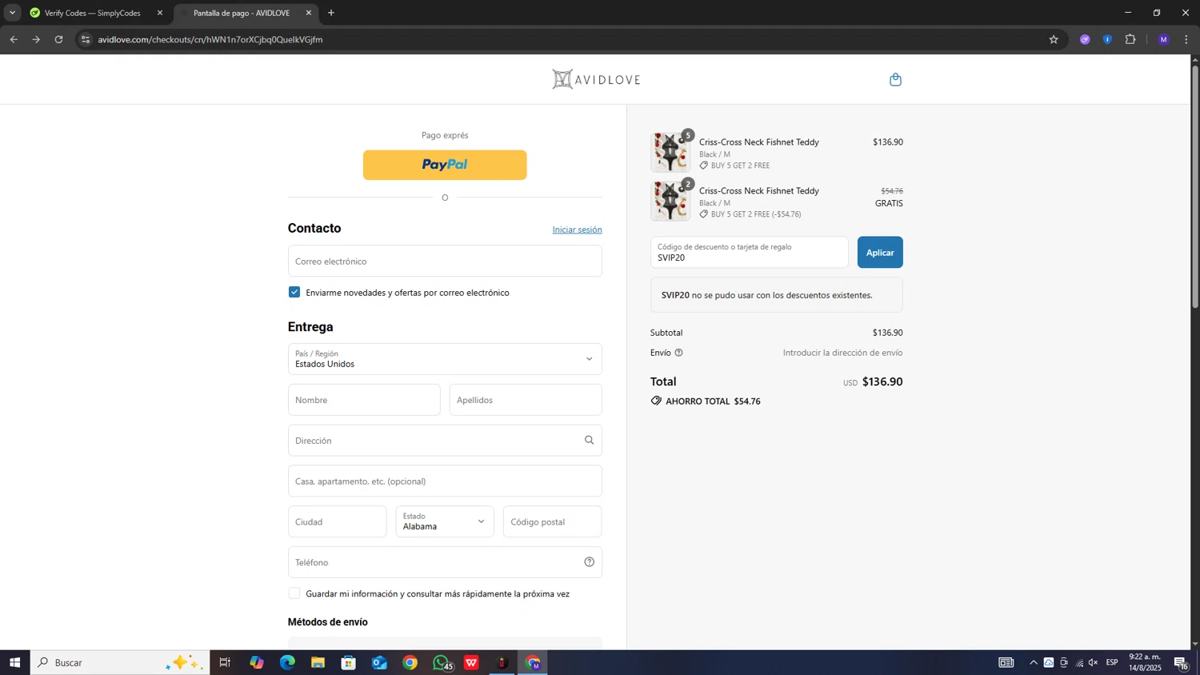Close the Verify Codes SimplyCodes tab
The width and height of the screenshot is (1200, 675).
160,13
